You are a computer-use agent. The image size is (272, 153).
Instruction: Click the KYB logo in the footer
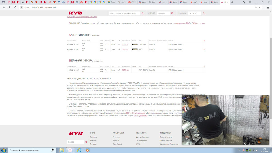[76, 133]
